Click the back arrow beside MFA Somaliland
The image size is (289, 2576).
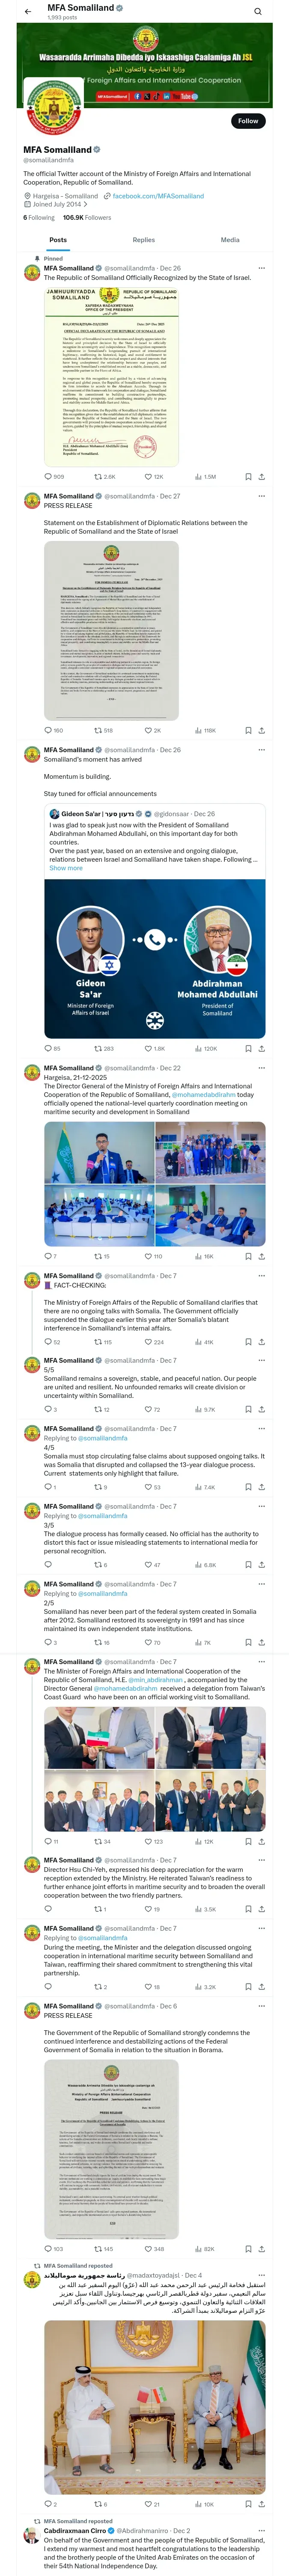pos(28,11)
